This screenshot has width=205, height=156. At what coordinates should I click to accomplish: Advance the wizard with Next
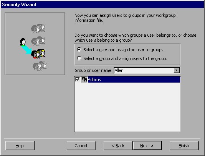tap(147, 146)
